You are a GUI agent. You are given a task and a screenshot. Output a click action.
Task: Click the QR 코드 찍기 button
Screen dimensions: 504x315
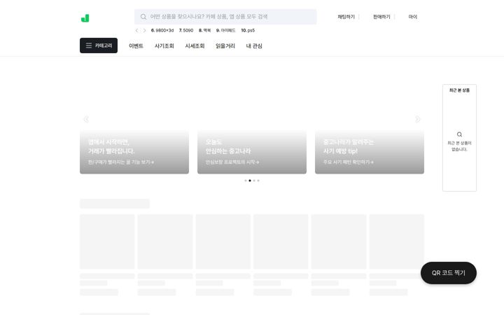click(449, 273)
